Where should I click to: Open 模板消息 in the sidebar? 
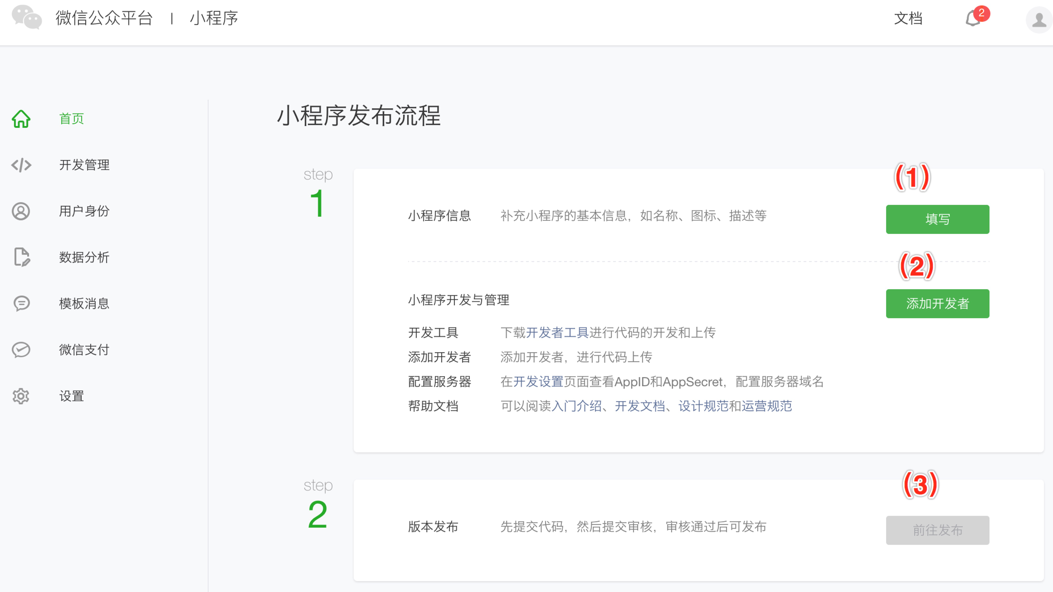click(84, 304)
